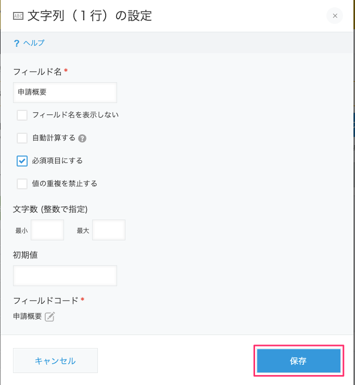Image resolution: width=355 pixels, height=385 pixels.
Task: Enable フィールド名を表示しない checkbox
Action: (x=22, y=115)
